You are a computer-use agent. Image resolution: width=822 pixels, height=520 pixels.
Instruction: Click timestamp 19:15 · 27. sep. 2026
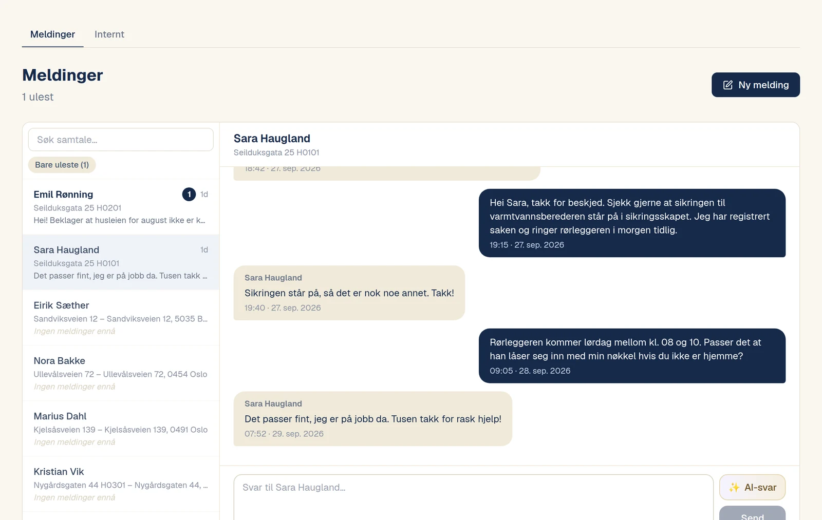click(527, 245)
